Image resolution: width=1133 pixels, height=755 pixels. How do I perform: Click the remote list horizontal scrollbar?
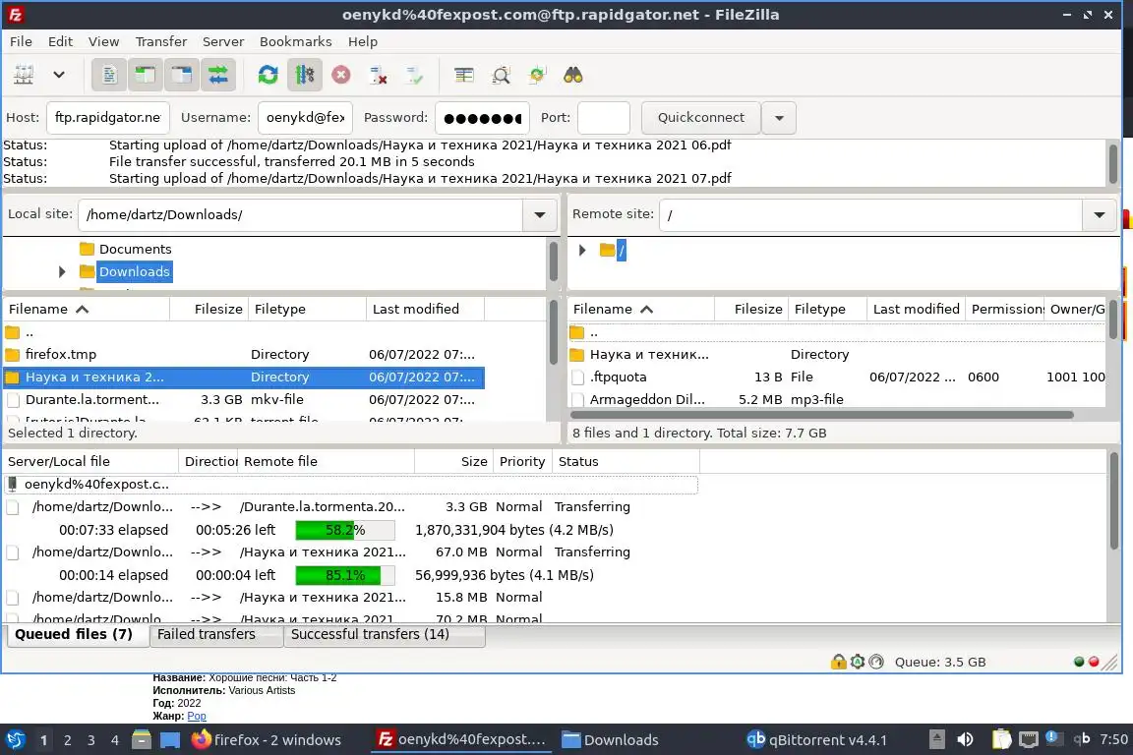tap(821, 415)
